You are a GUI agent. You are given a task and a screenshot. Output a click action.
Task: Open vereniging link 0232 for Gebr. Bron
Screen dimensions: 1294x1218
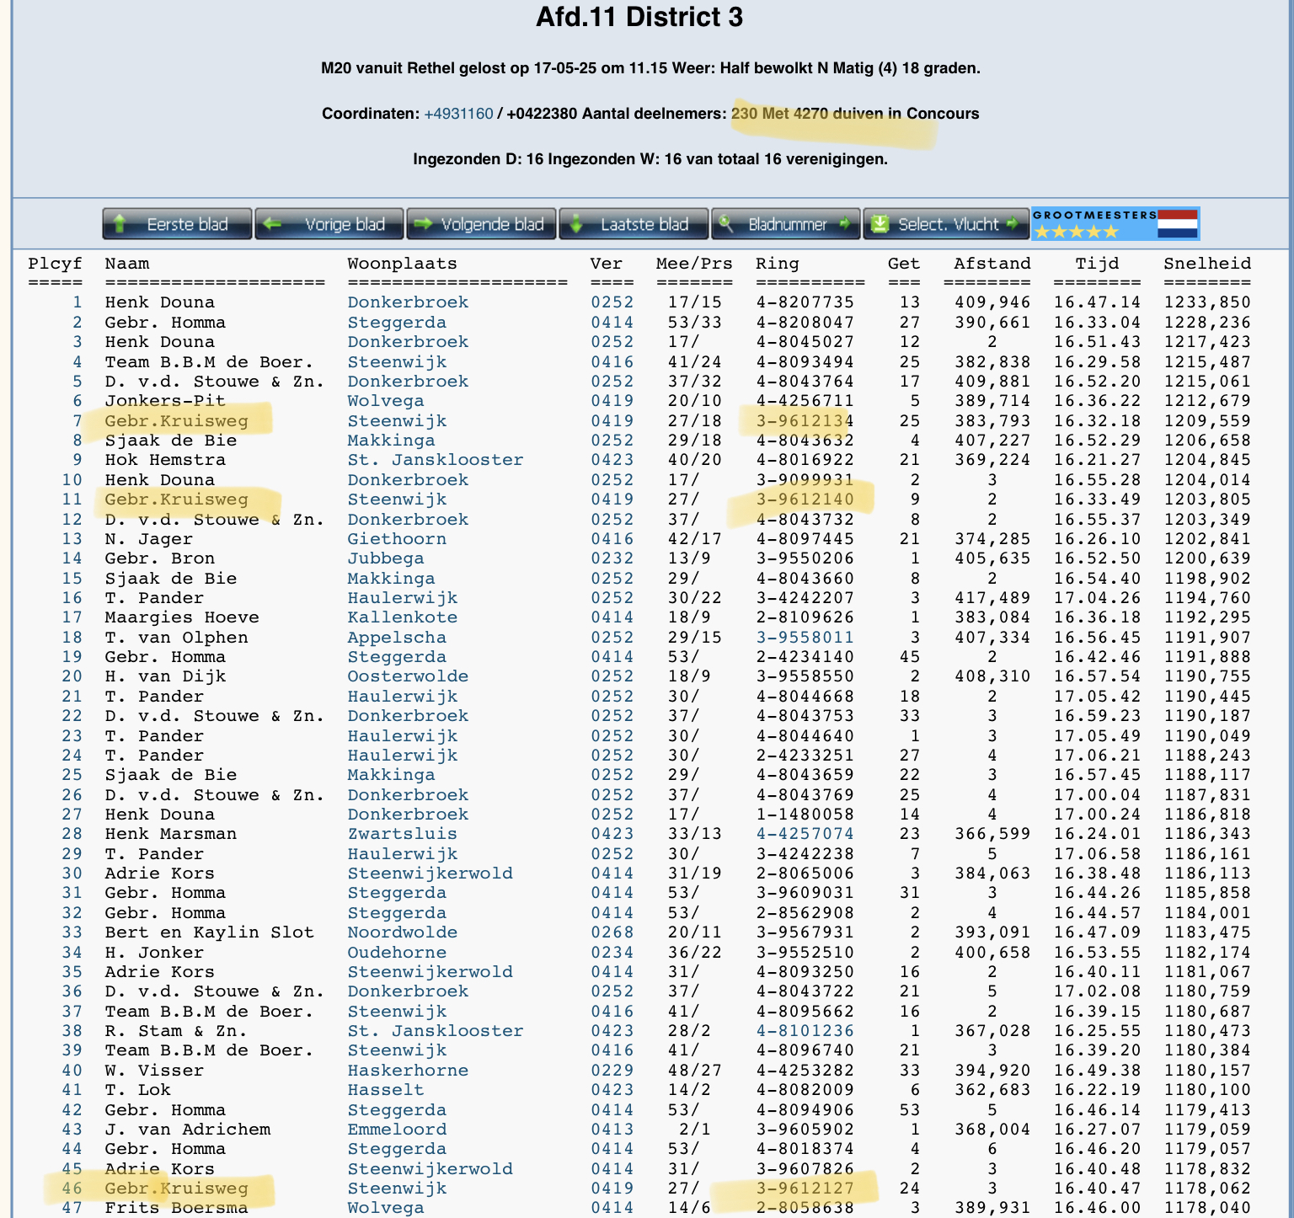click(612, 558)
